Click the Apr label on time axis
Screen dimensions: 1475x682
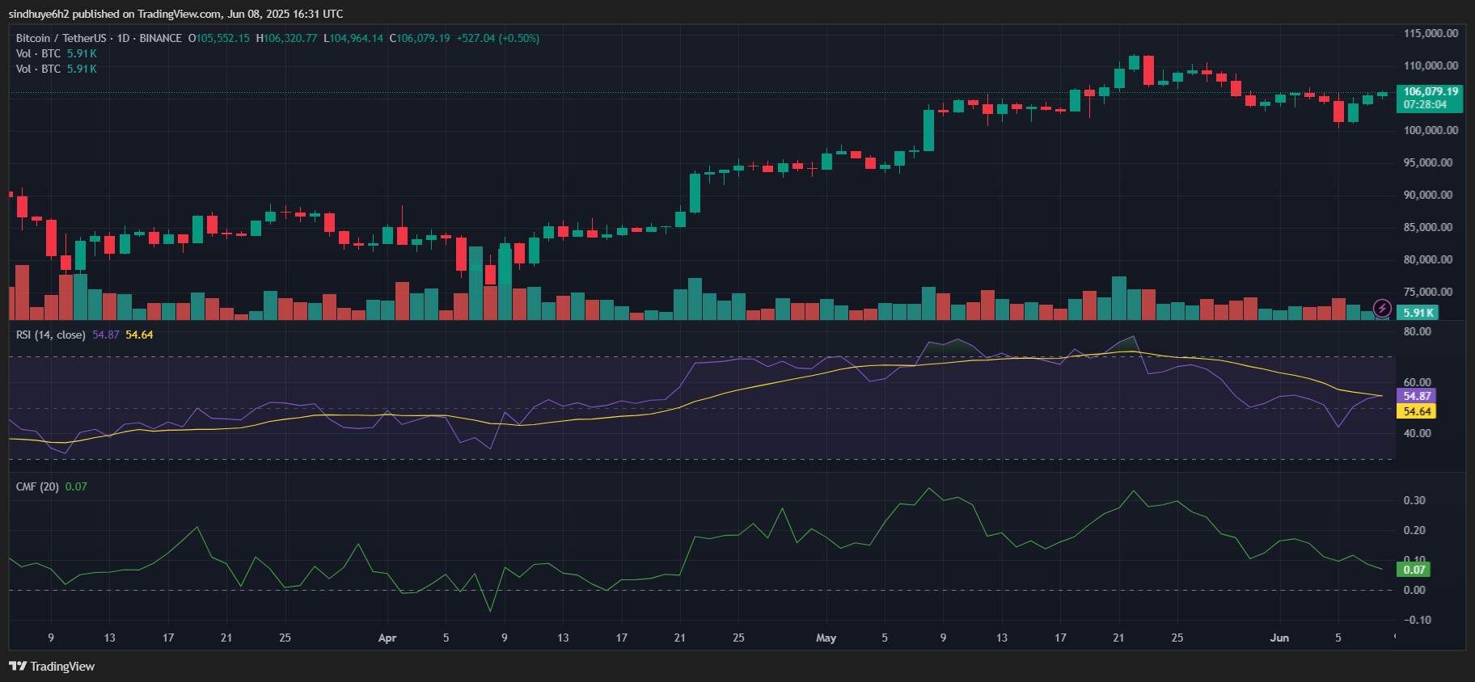pos(387,638)
